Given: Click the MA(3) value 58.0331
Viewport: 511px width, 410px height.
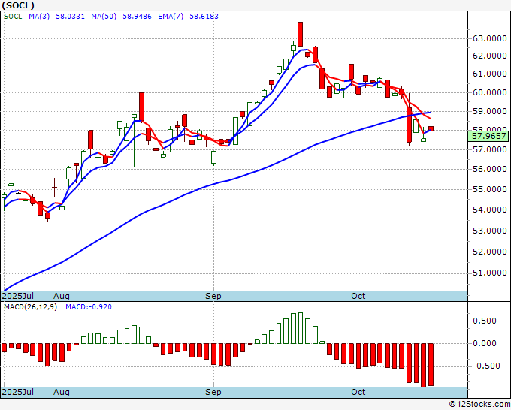Looking at the screenshot, I should [x=70, y=17].
